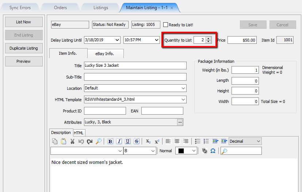Align description text right
Viewport: 302px width, 192px height.
[186, 141]
